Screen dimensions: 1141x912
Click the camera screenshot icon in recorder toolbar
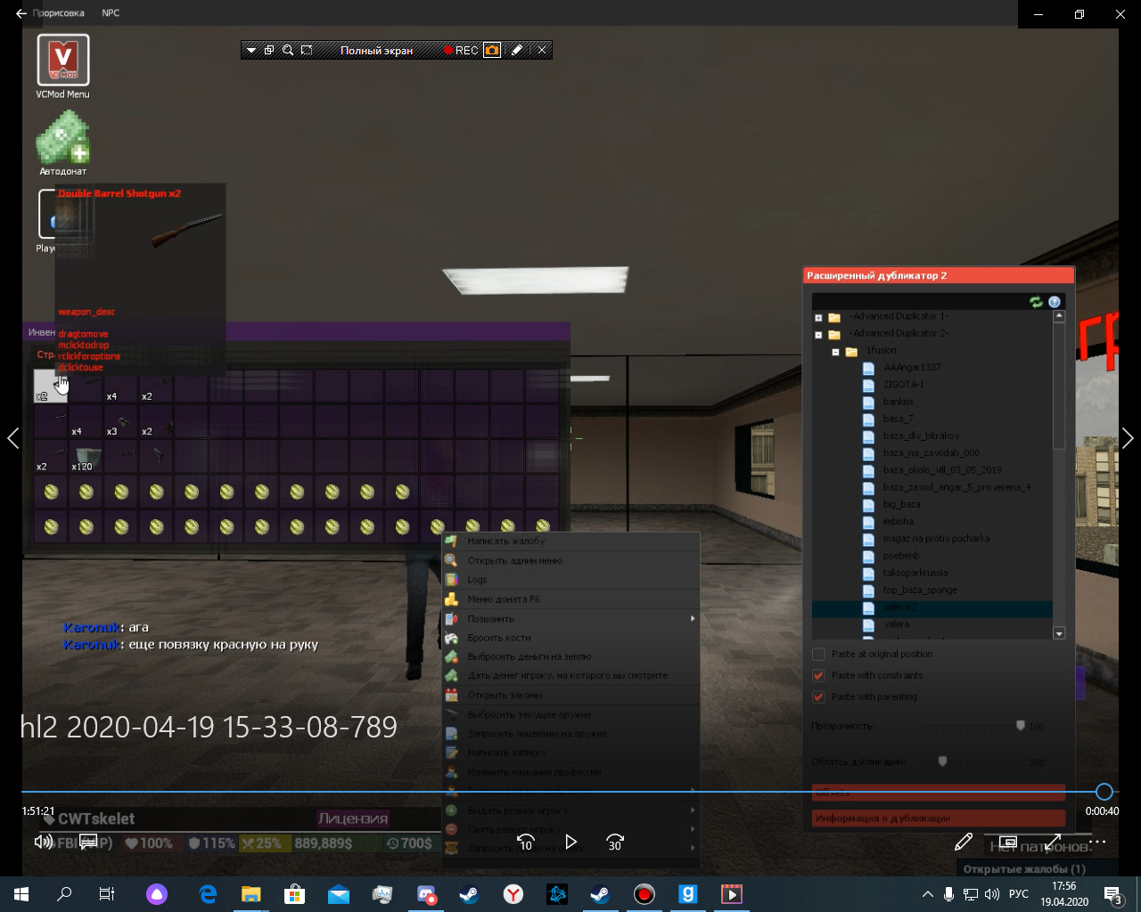[x=492, y=51]
